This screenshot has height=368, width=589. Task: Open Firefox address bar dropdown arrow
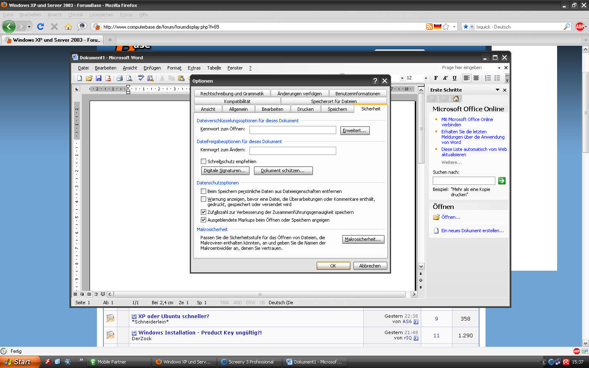pos(454,27)
